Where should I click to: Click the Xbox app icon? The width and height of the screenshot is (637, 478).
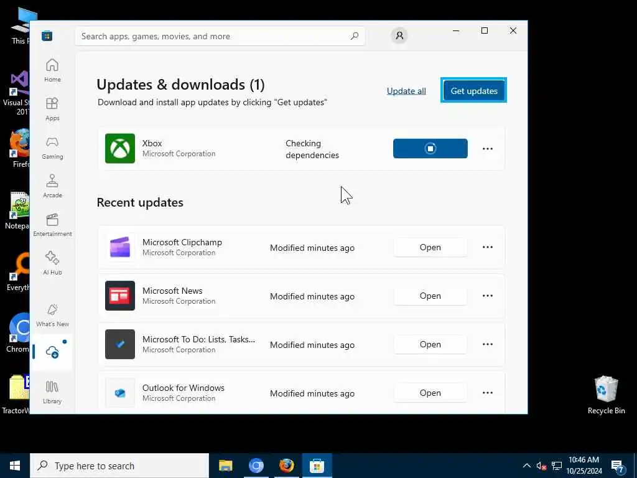coord(120,148)
